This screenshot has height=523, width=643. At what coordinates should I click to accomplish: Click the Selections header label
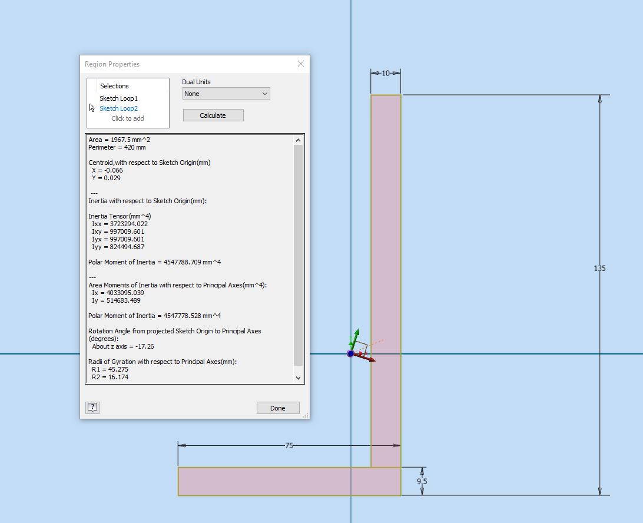point(114,85)
